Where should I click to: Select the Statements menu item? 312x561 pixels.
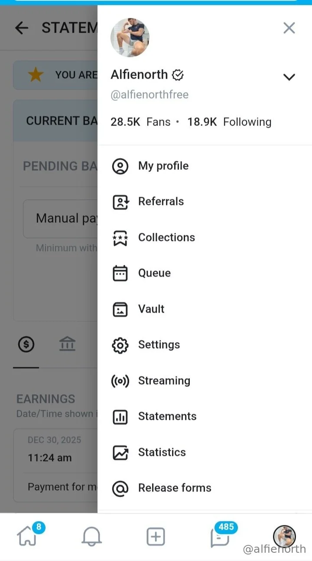click(167, 416)
